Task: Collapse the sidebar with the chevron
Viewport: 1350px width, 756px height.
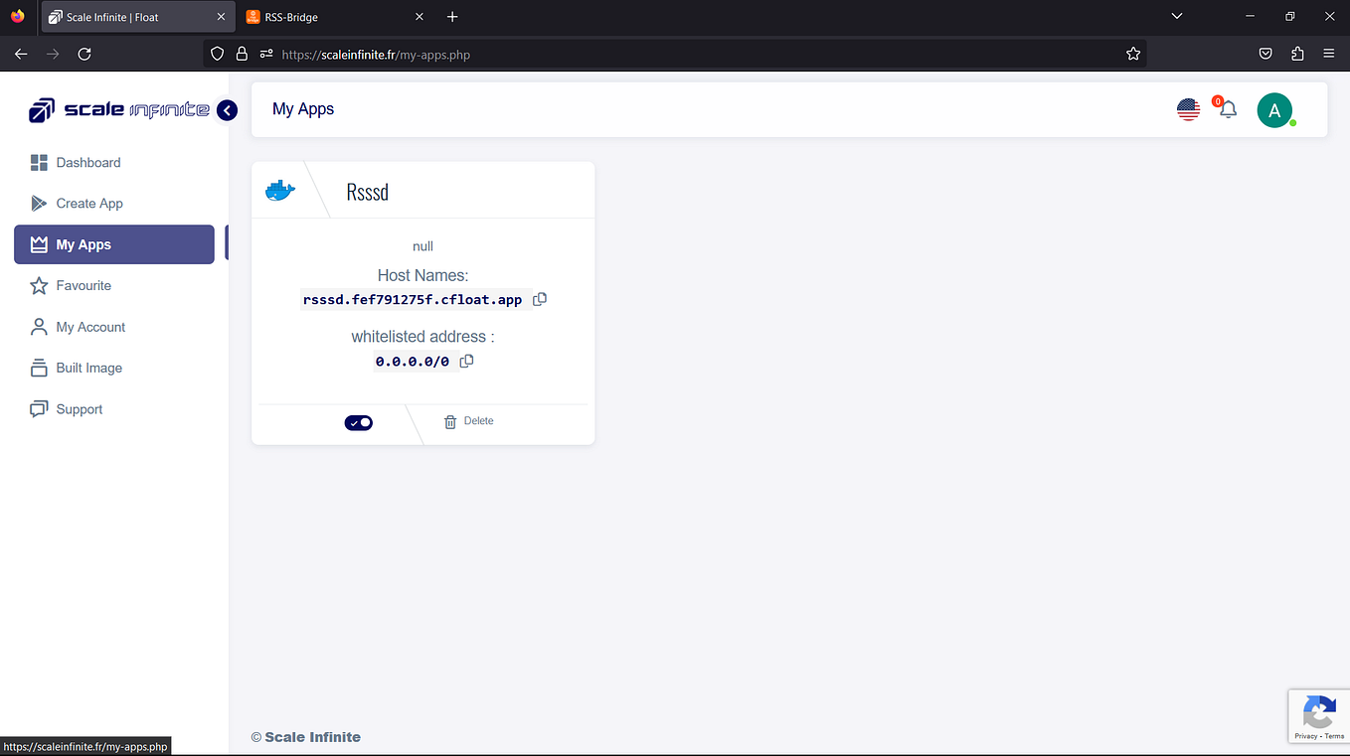Action: point(227,110)
